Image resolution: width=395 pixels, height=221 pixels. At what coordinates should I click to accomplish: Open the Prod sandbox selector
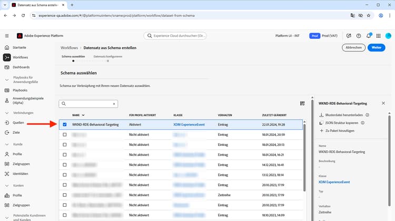click(x=323, y=36)
